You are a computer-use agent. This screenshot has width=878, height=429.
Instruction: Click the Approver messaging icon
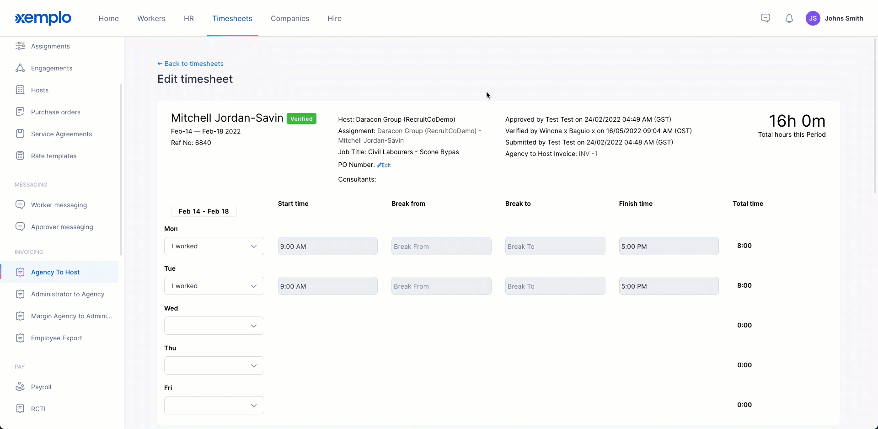20,227
